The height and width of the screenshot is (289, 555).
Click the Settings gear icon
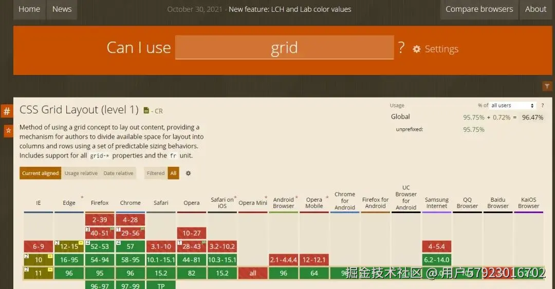417,49
